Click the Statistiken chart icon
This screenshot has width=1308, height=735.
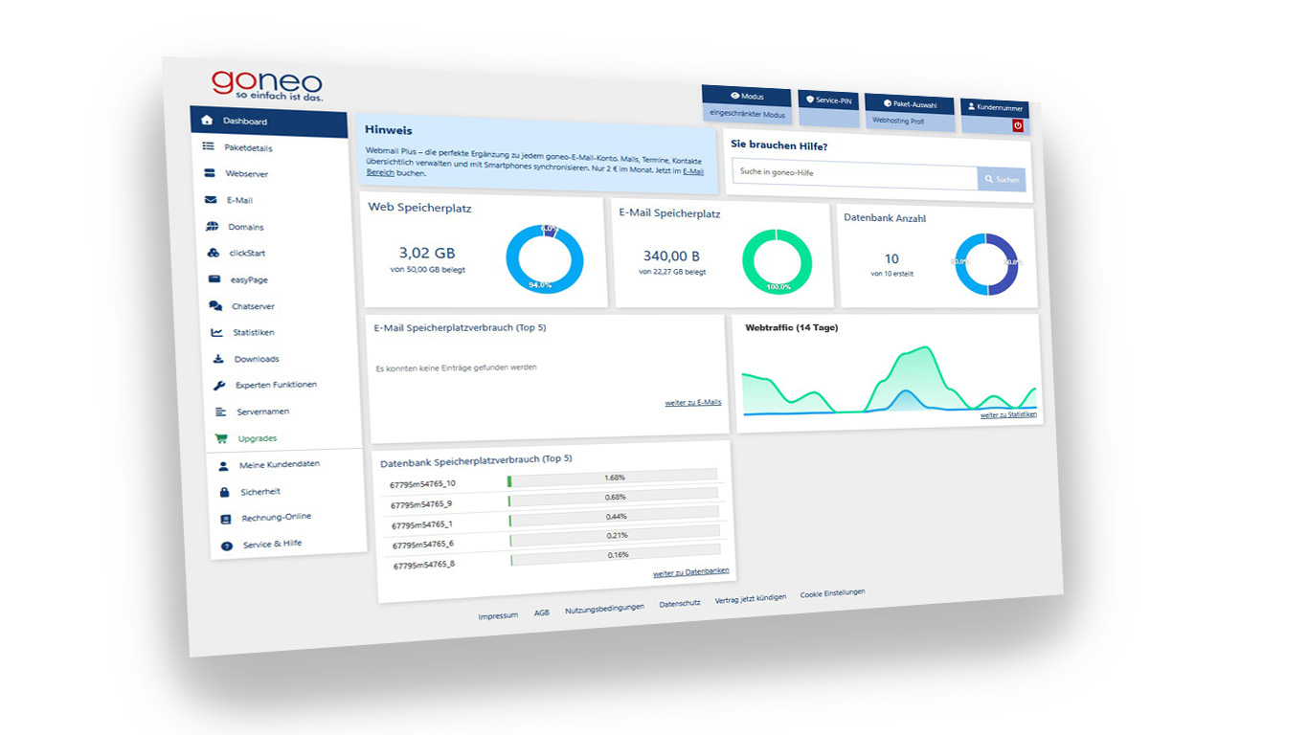pos(216,332)
